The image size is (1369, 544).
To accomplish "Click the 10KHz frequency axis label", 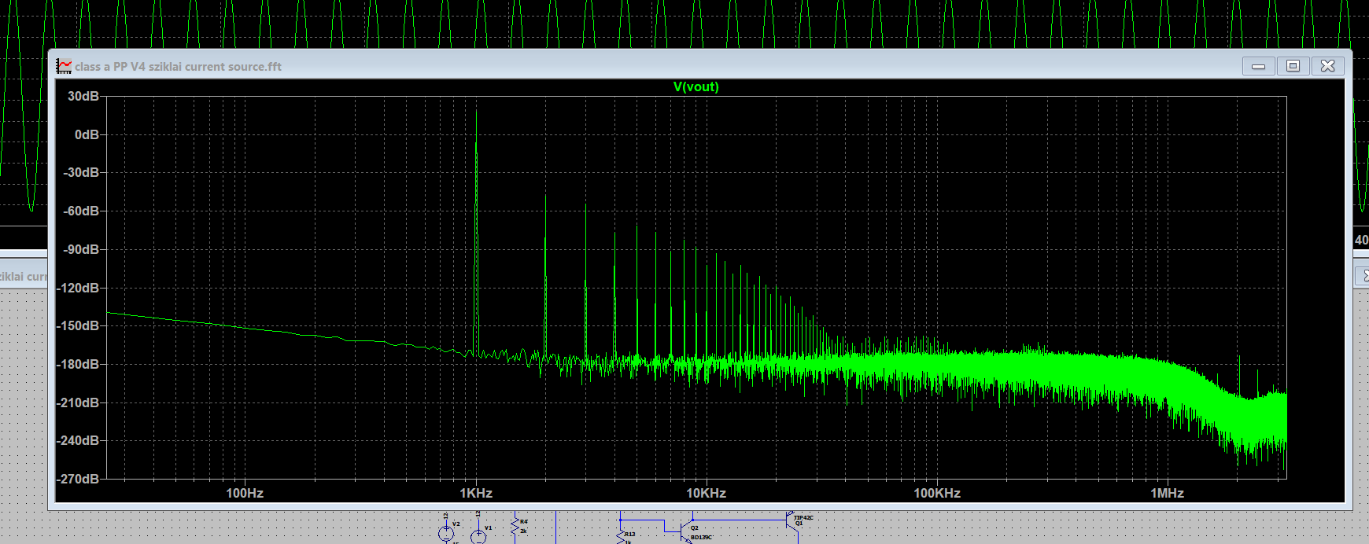I will point(706,493).
